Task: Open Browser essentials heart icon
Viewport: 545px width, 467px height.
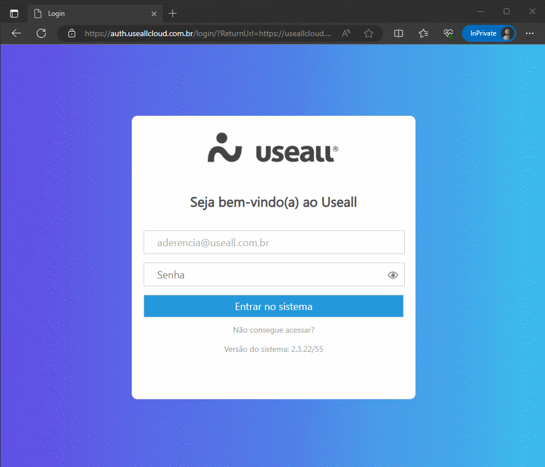Action: (x=448, y=33)
